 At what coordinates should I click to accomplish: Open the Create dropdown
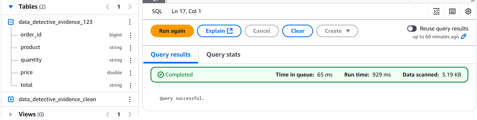point(337,31)
